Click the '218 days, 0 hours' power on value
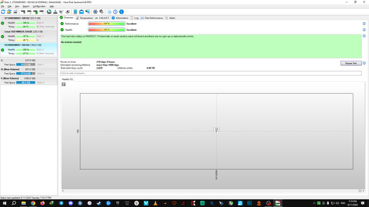Image resolution: width=369 pixels, height=207 pixels. [x=106, y=62]
